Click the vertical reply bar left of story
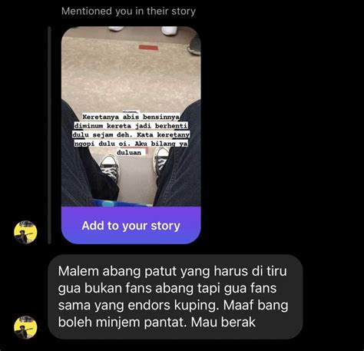The width and height of the screenshot is (364, 351). click(x=49, y=135)
